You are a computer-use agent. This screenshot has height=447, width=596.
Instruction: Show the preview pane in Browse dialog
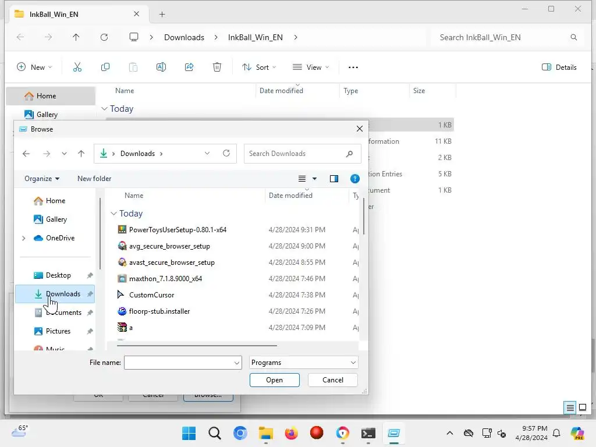coord(334,179)
